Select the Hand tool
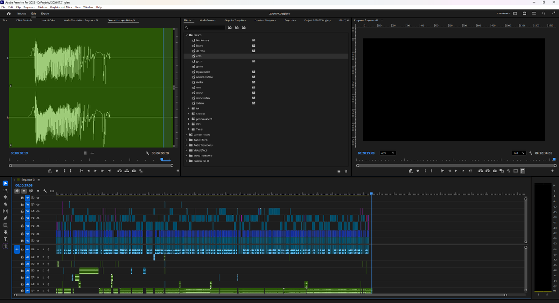The width and height of the screenshot is (559, 303). tap(5, 232)
